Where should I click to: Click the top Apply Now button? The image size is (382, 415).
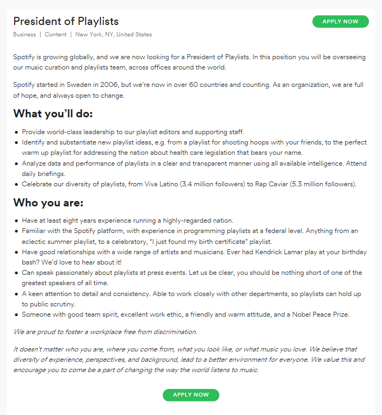[x=340, y=22]
